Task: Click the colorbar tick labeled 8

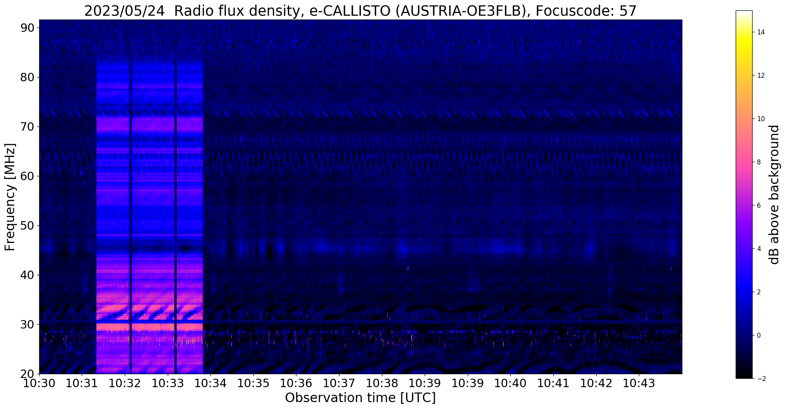Action: (759, 162)
